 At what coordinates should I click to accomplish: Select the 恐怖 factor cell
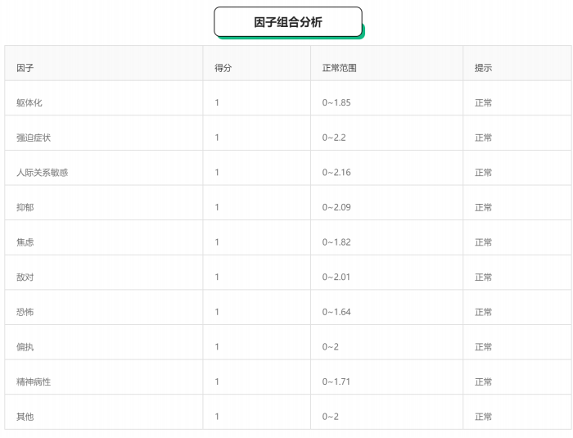(25, 312)
